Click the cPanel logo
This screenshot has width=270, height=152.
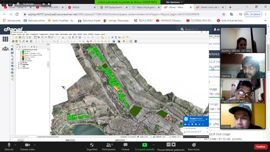click(x=13, y=29)
